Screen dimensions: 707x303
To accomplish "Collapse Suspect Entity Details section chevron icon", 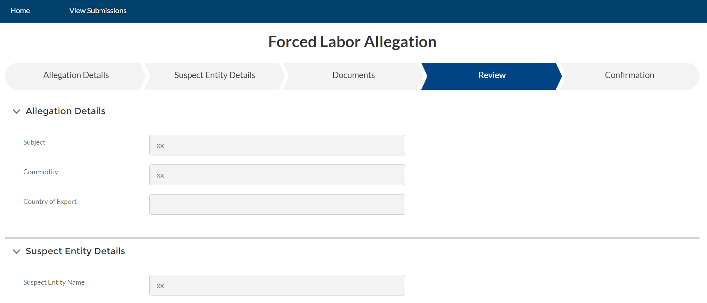I will coord(17,252).
